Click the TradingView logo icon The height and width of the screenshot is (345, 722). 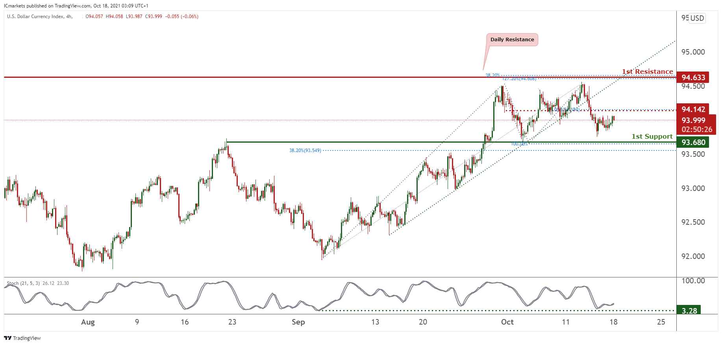(7, 338)
